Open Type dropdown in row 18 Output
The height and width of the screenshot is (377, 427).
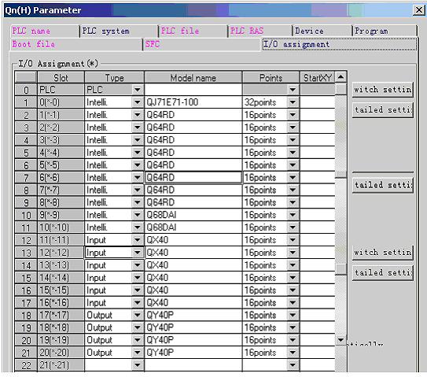click(138, 315)
